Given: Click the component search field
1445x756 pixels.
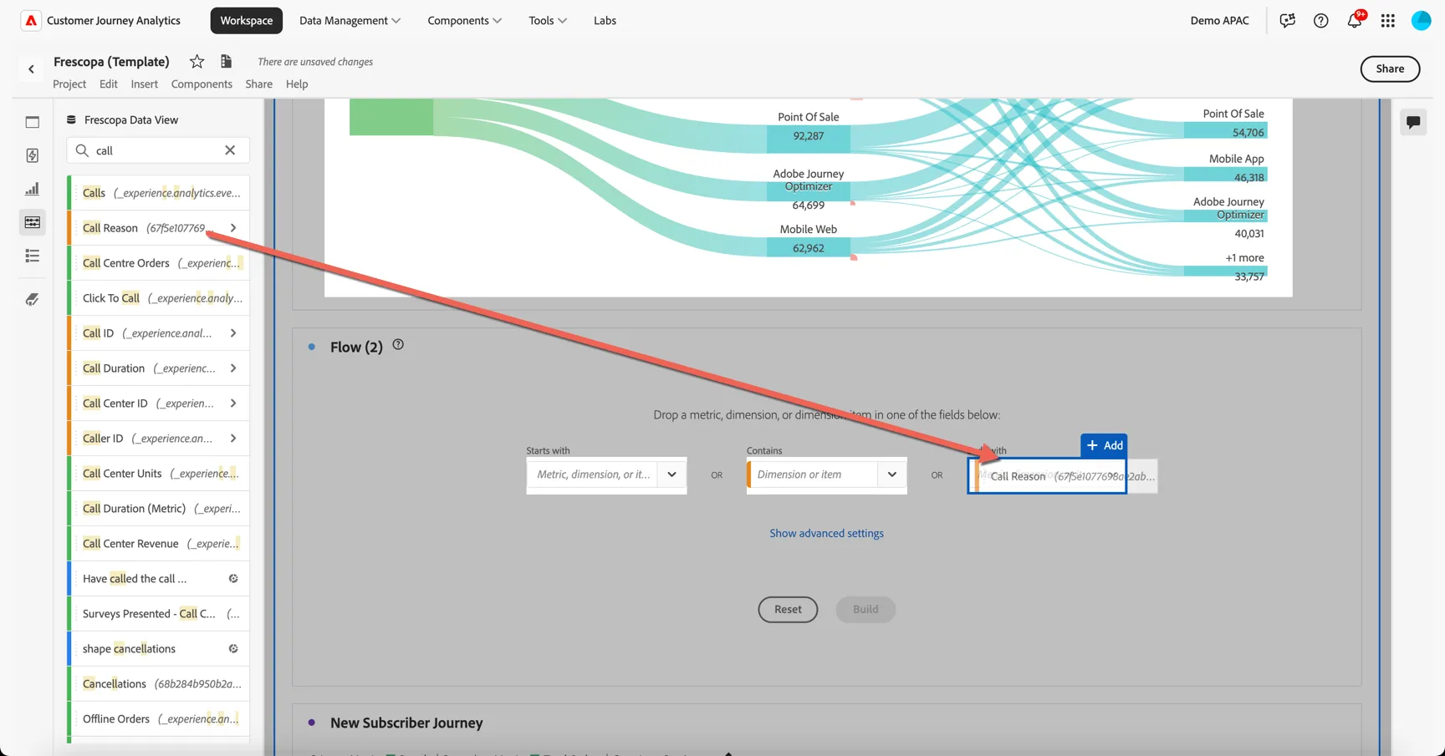Looking at the screenshot, I should (158, 150).
